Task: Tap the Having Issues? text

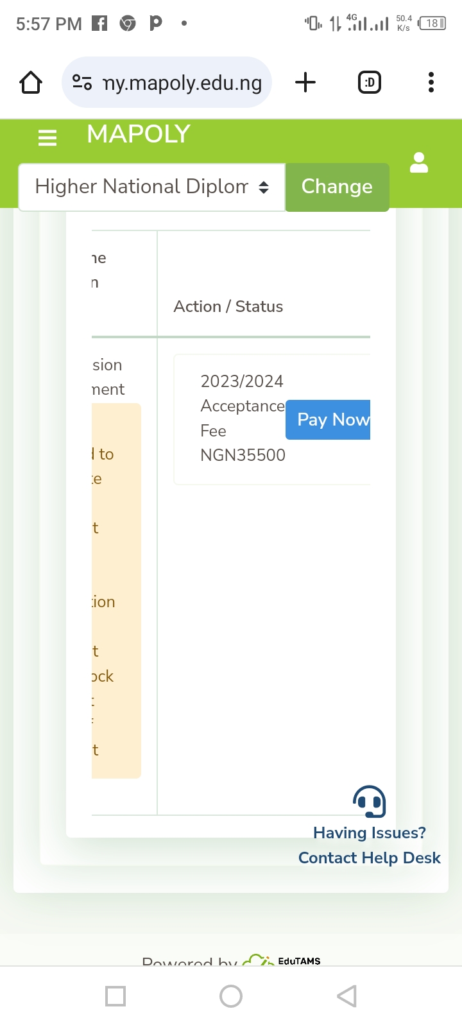Action: (x=370, y=833)
